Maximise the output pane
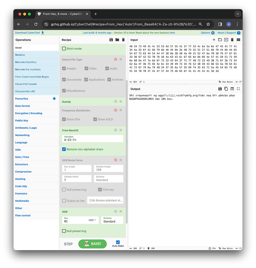 click(238, 89)
